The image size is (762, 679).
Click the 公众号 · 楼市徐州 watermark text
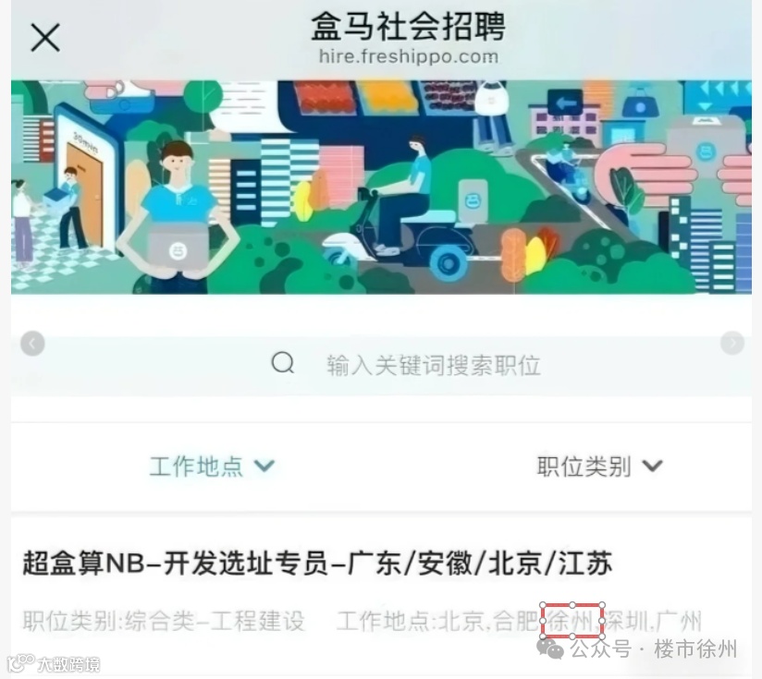click(x=654, y=649)
